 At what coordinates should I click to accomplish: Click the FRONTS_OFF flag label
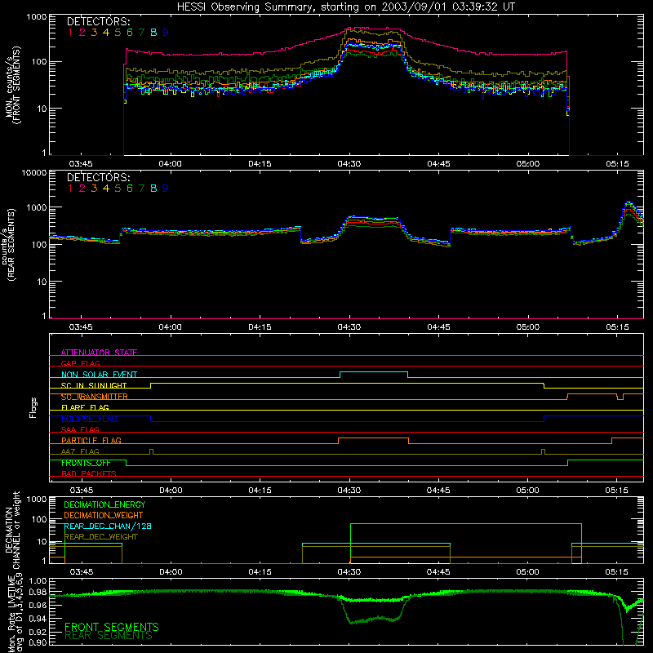[86, 463]
